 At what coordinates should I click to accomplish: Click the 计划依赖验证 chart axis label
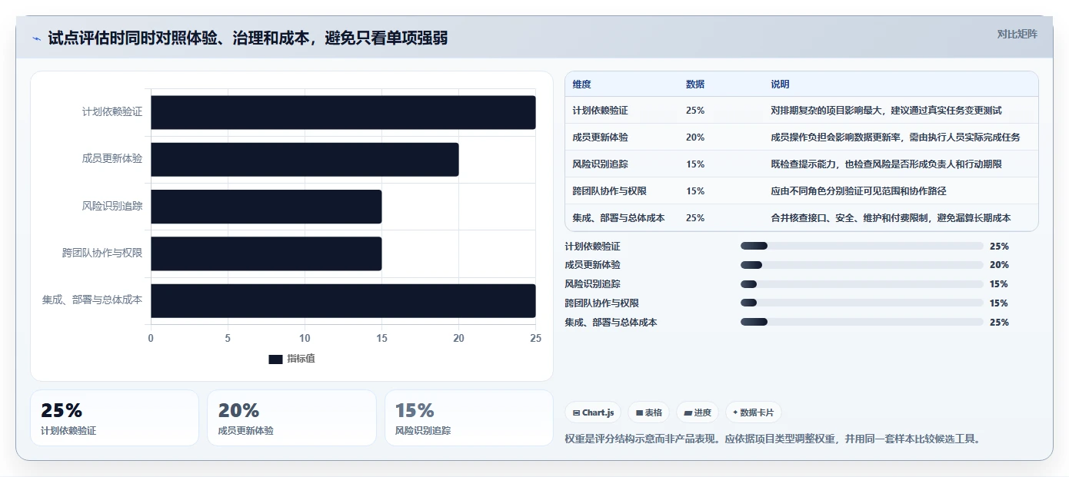tap(112, 112)
